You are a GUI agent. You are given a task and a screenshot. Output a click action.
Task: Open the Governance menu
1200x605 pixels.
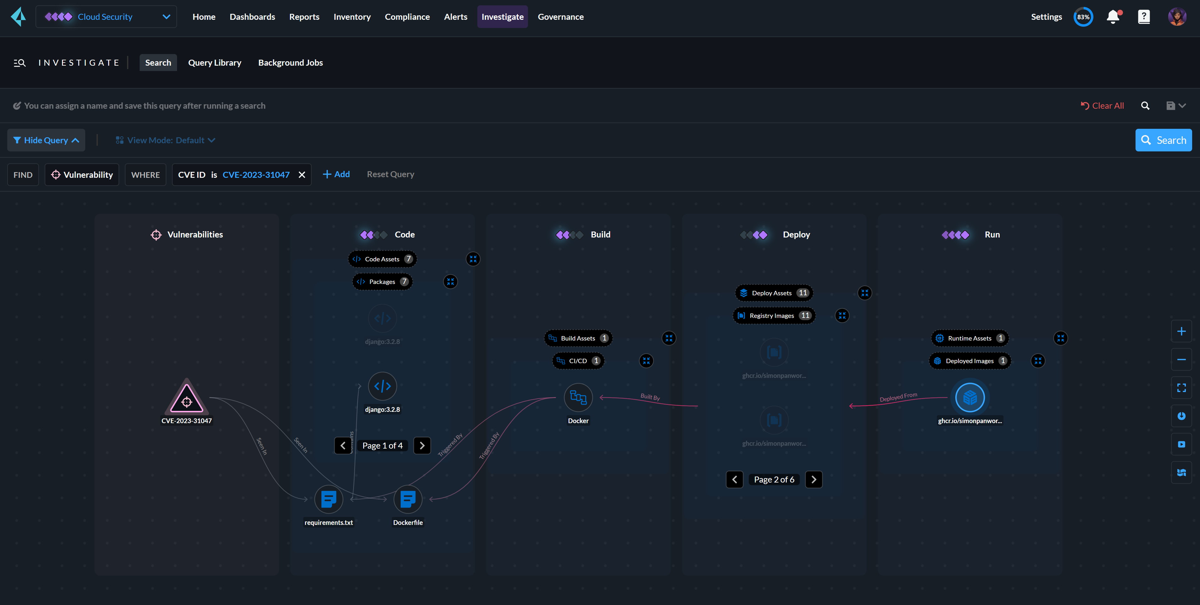560,17
